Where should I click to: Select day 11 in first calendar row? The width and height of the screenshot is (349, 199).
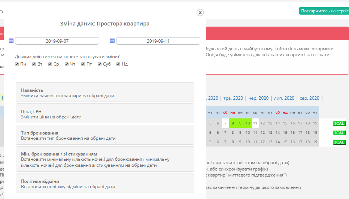pos(255,123)
